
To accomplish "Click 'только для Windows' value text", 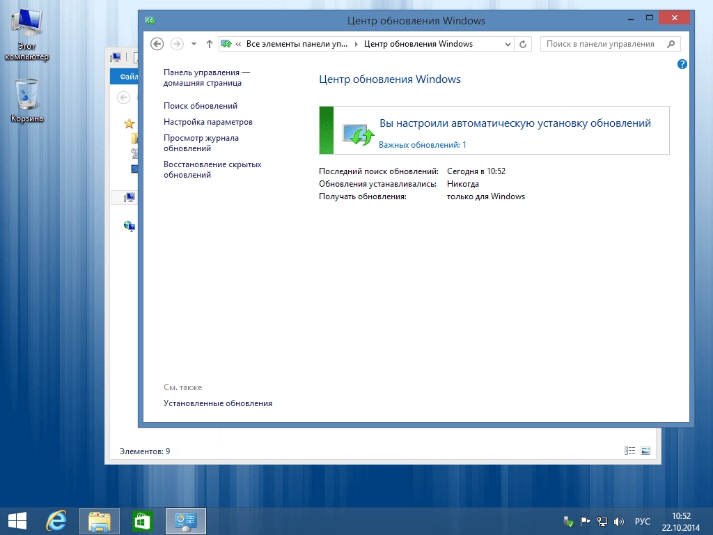I will (485, 196).
